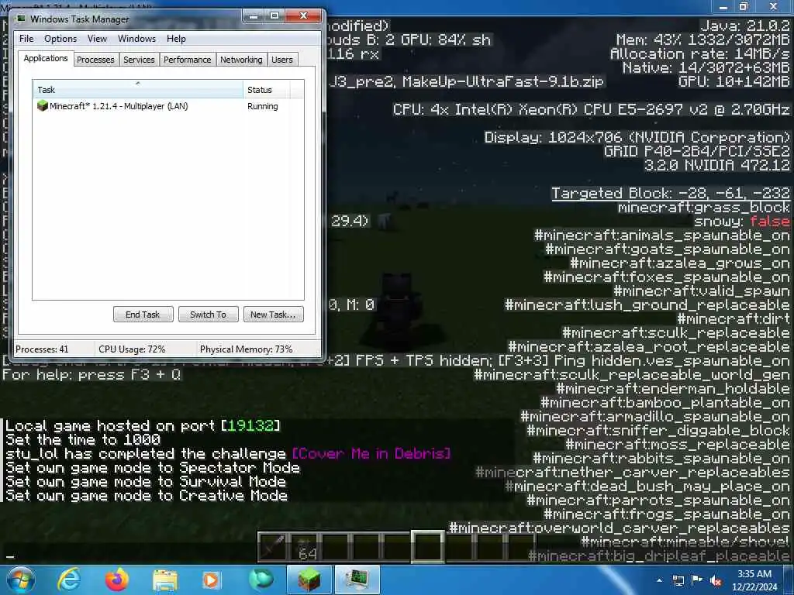This screenshot has width=794, height=595.
Task: Click the Physical Memory: 73% status entry
Action: [x=246, y=349]
